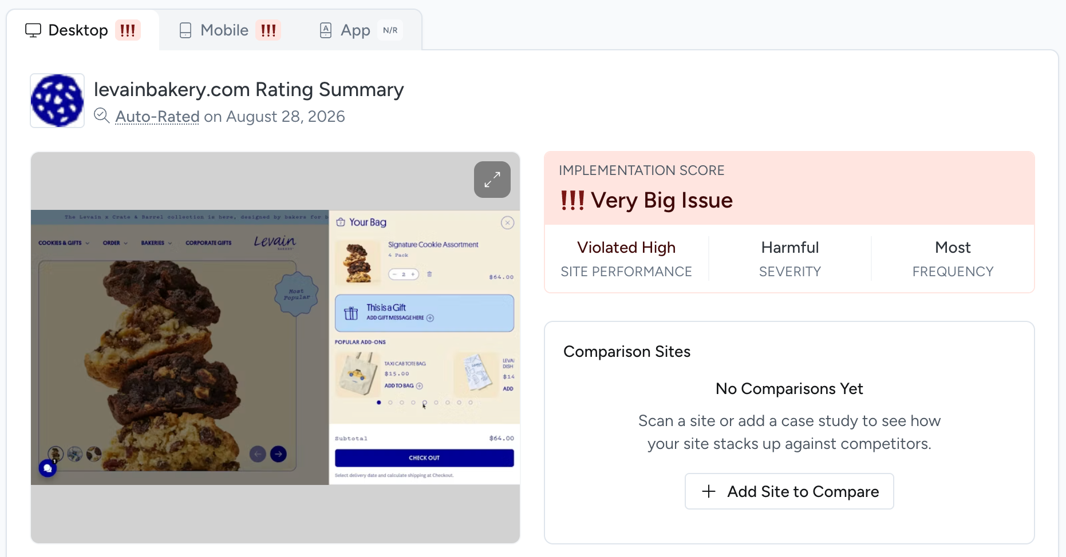Screen dimensions: 1066x557
Task: Open the Auto-Rated link
Action: (x=157, y=117)
